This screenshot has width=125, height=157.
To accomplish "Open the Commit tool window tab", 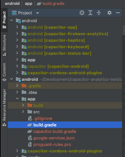I will 4,72.
